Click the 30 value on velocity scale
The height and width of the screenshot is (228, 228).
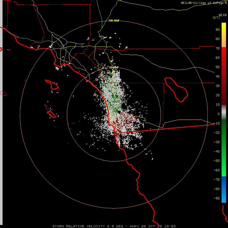(x=218, y=86)
